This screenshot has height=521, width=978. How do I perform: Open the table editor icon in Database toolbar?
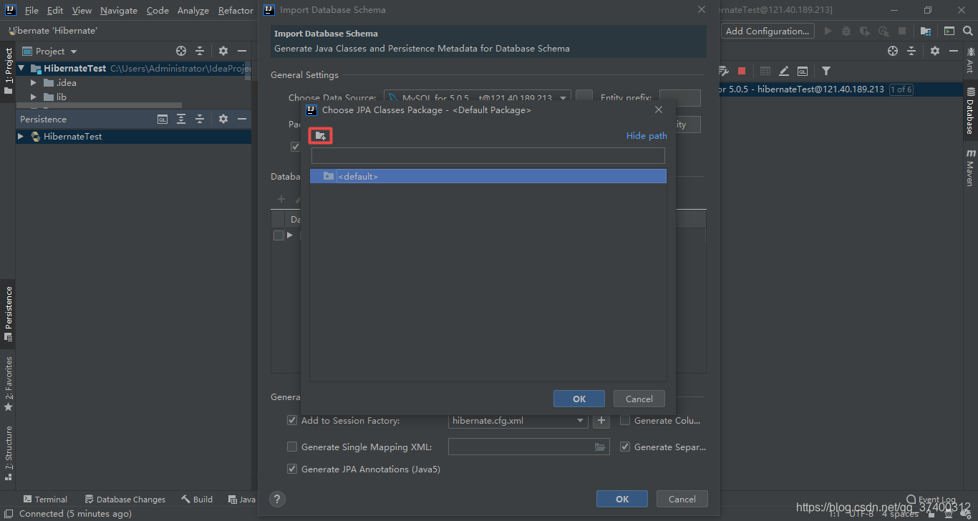[x=765, y=71]
